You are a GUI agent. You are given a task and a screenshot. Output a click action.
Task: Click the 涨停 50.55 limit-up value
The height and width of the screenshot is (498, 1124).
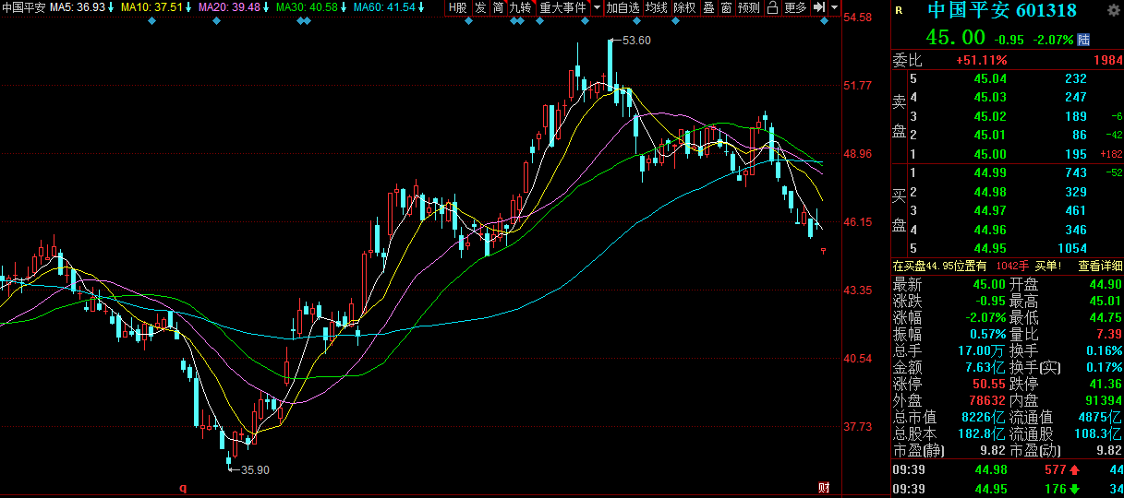click(x=988, y=385)
